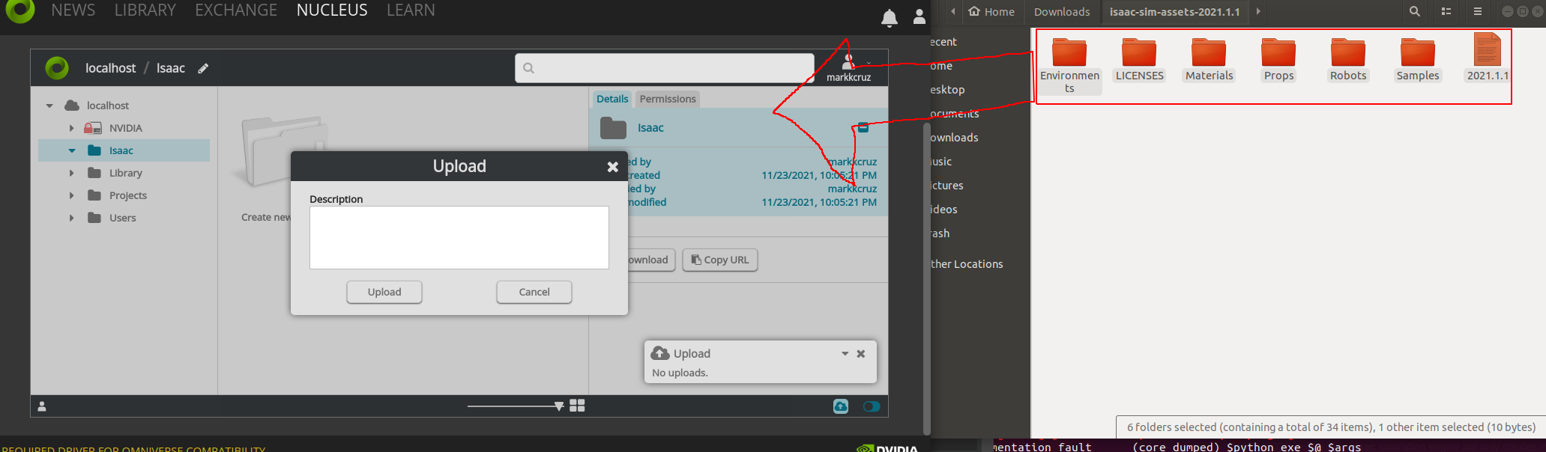Click path bar back arrow in file manager
The image size is (1546, 452).
coord(952,12)
